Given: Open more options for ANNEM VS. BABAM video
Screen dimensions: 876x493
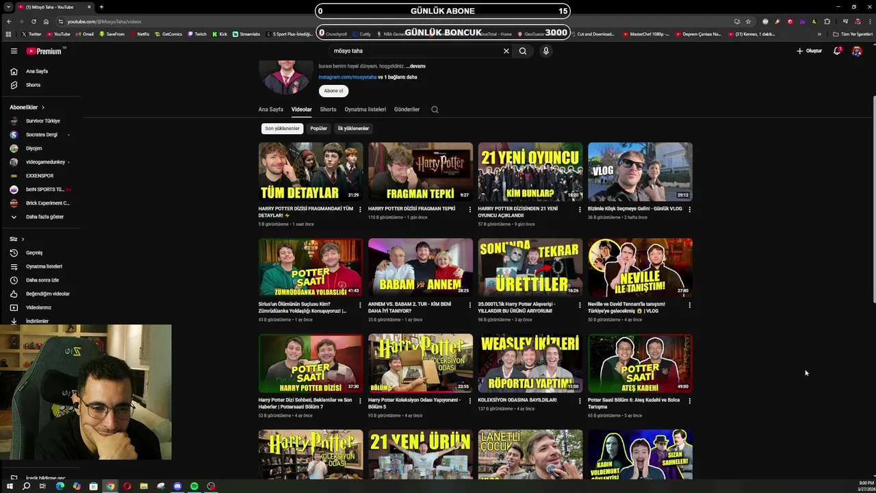Looking at the screenshot, I should (469, 305).
